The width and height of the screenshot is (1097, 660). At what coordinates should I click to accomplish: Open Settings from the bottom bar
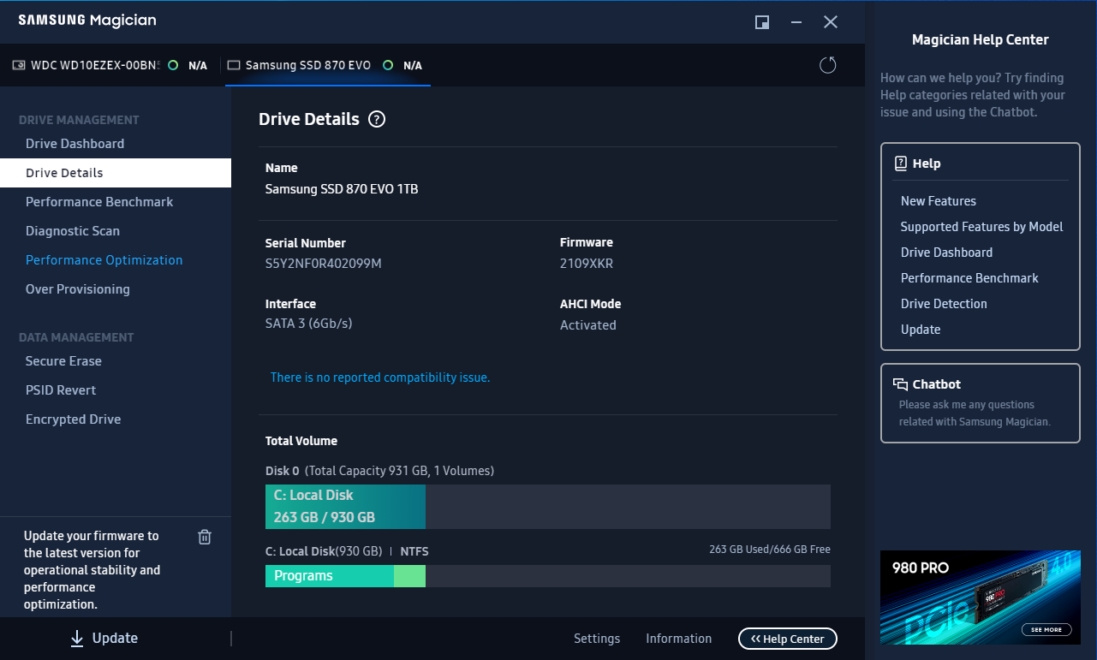pos(597,639)
